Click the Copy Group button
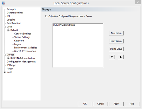Viewport: 142px width, 109px height. tap(116, 41)
